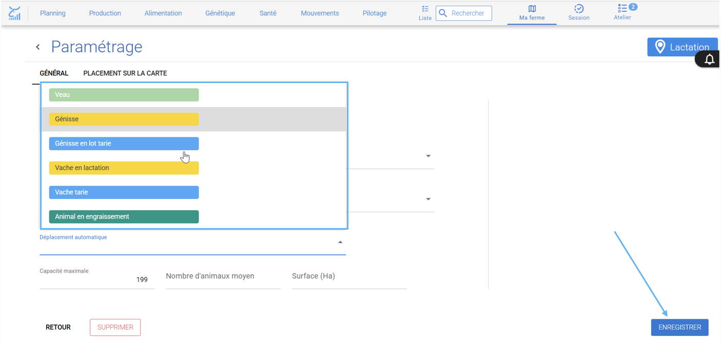Open the Génétique menu

point(220,13)
